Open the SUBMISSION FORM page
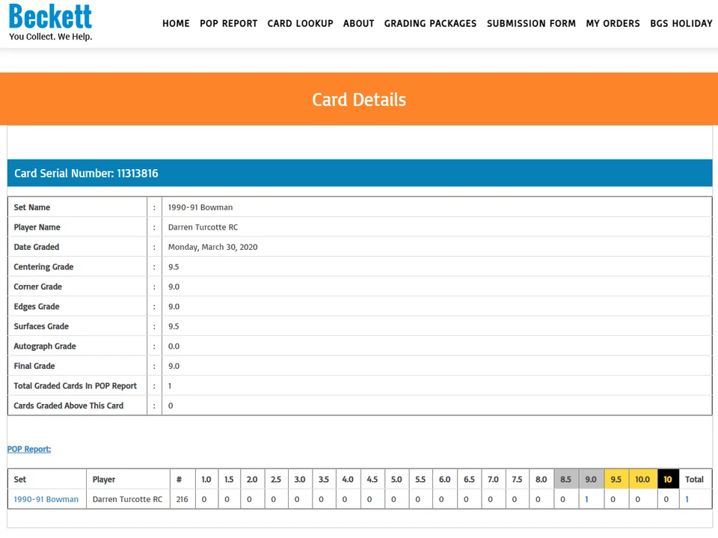This screenshot has width=718, height=538. click(x=531, y=23)
